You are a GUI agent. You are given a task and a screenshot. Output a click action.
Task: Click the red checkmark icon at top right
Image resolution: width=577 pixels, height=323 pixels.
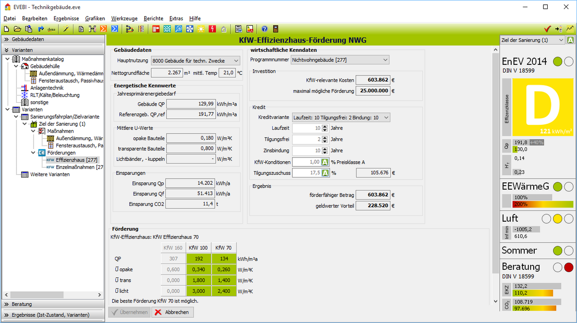[x=547, y=29]
